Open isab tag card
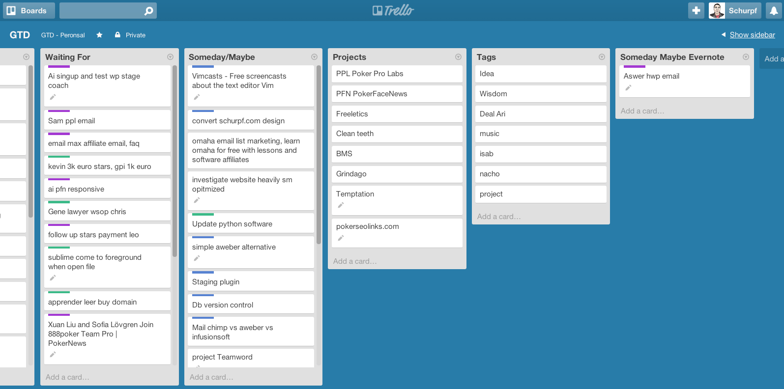This screenshot has width=784, height=389. [541, 154]
